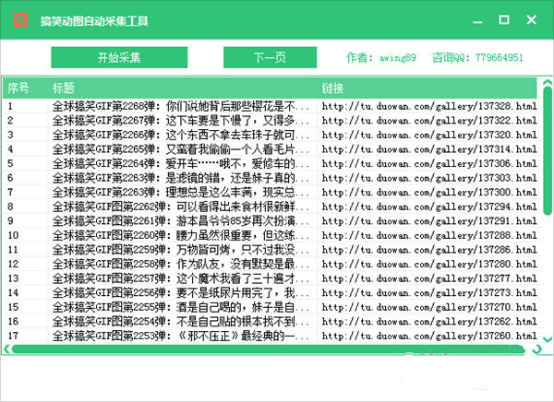554x402 pixels.
Task: Click the vertical scrollbar thumb
Action: tap(548, 151)
